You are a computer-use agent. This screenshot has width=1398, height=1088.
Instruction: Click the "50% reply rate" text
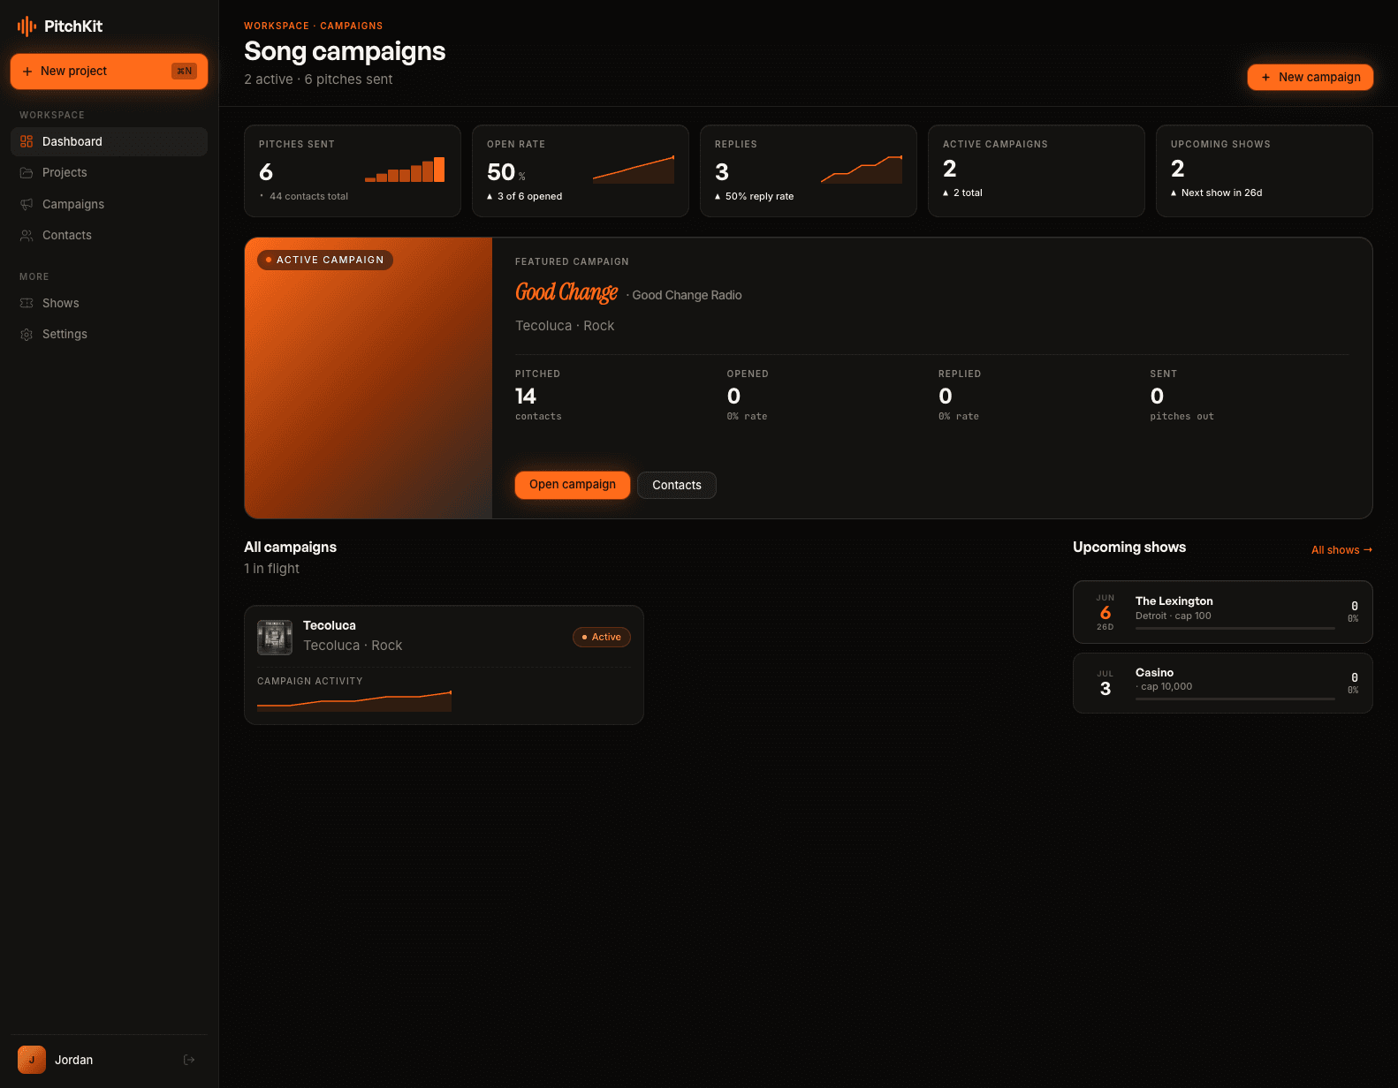click(x=759, y=196)
